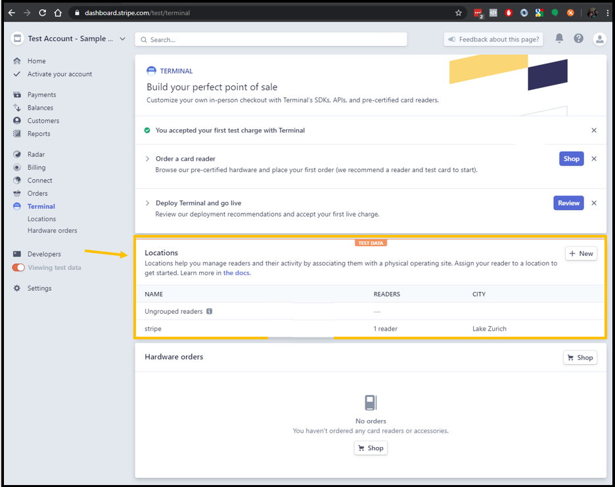
Task: Open the browser three-dot menu
Action: pos(608,13)
